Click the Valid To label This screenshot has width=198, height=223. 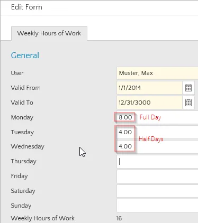click(22, 103)
